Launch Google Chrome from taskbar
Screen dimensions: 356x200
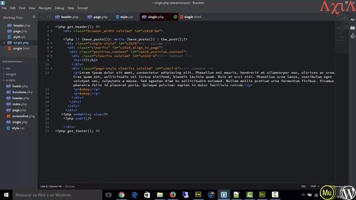[121, 194]
